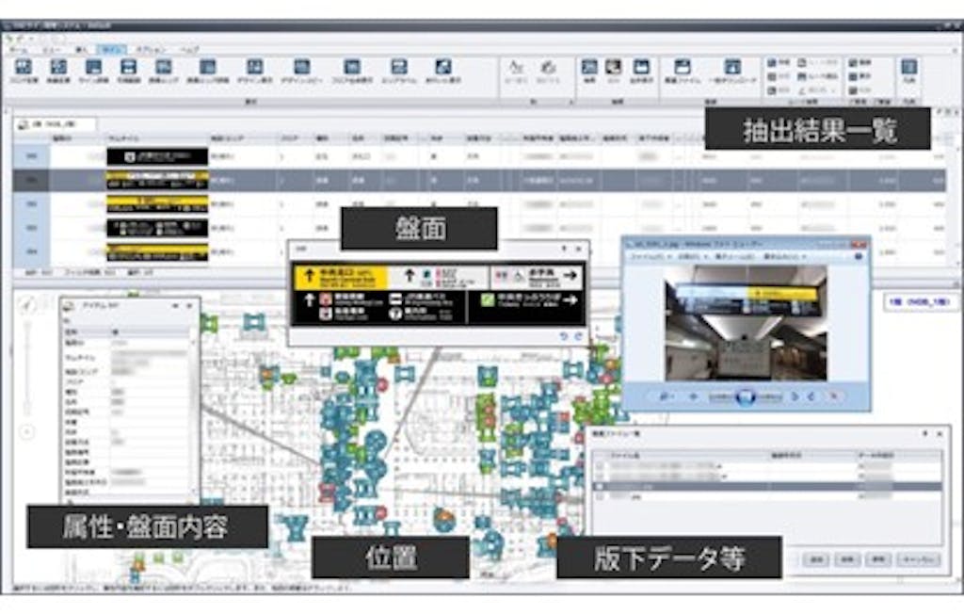Check the first file checkbox in file list
Viewport: 964px width, 614px height.
point(599,466)
